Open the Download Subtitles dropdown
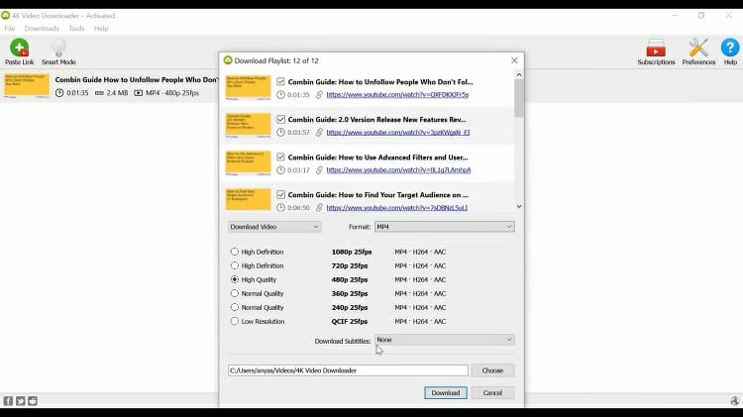The height and width of the screenshot is (417, 743). click(445, 340)
